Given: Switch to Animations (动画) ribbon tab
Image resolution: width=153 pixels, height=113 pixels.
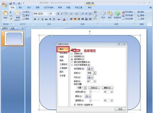Looking at the screenshot, I should 37,7.
